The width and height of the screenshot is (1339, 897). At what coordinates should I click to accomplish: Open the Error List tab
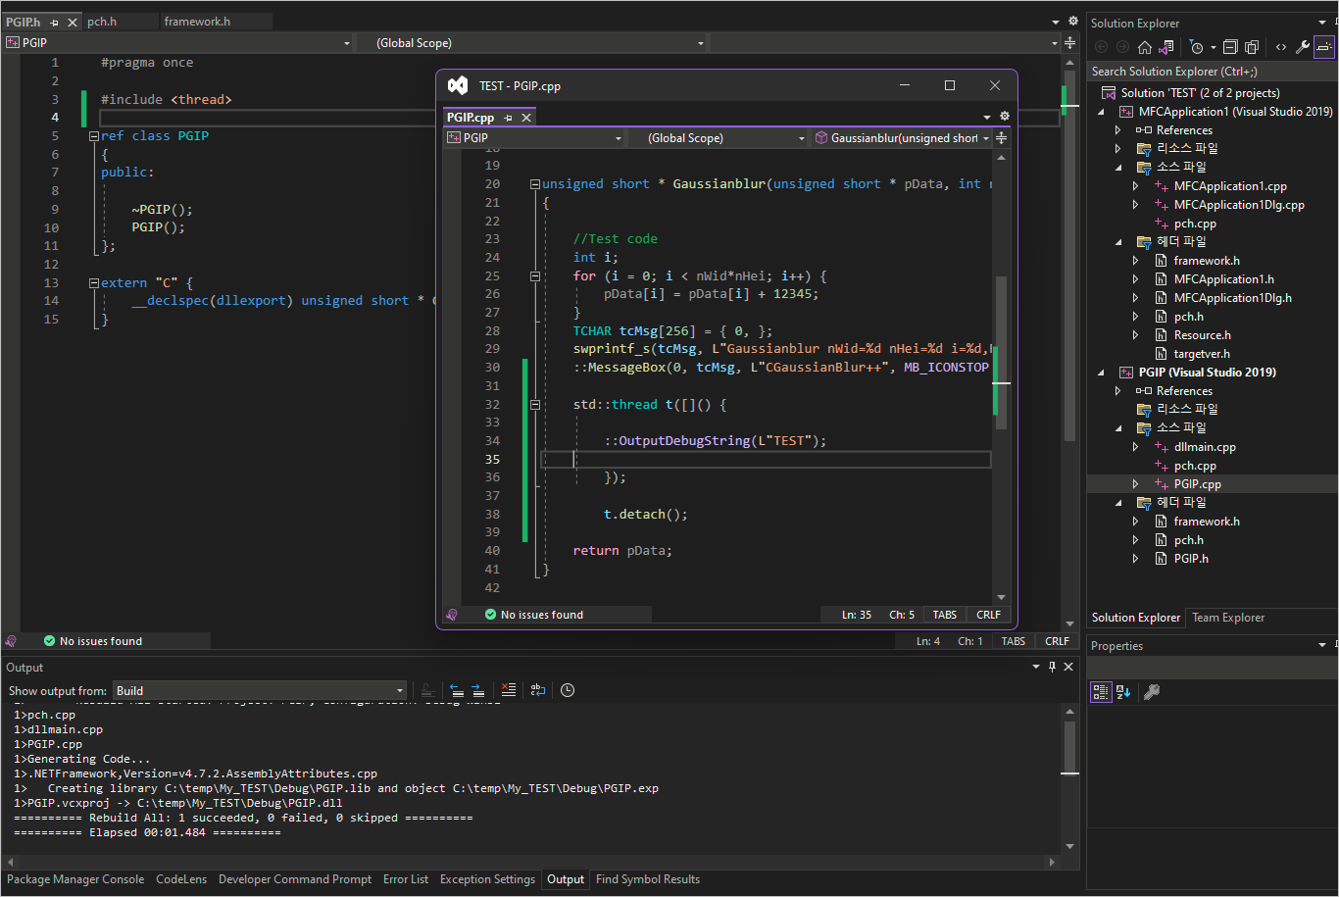click(405, 879)
